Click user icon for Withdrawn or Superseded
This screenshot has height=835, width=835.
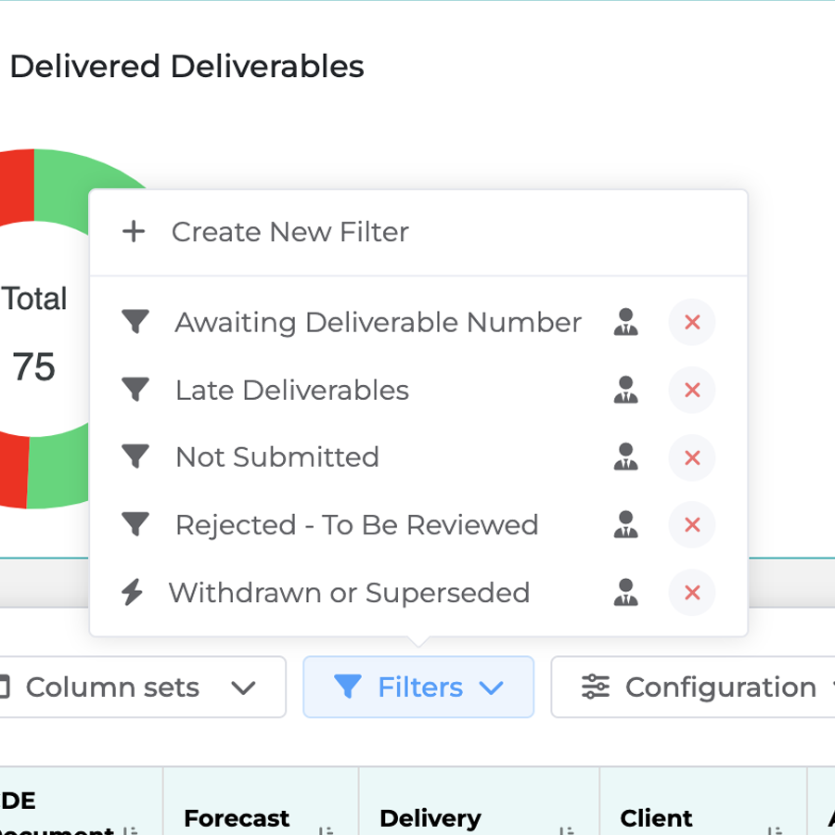point(626,593)
